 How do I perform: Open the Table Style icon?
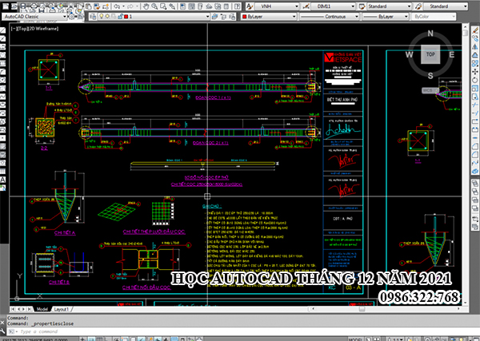click(362, 6)
